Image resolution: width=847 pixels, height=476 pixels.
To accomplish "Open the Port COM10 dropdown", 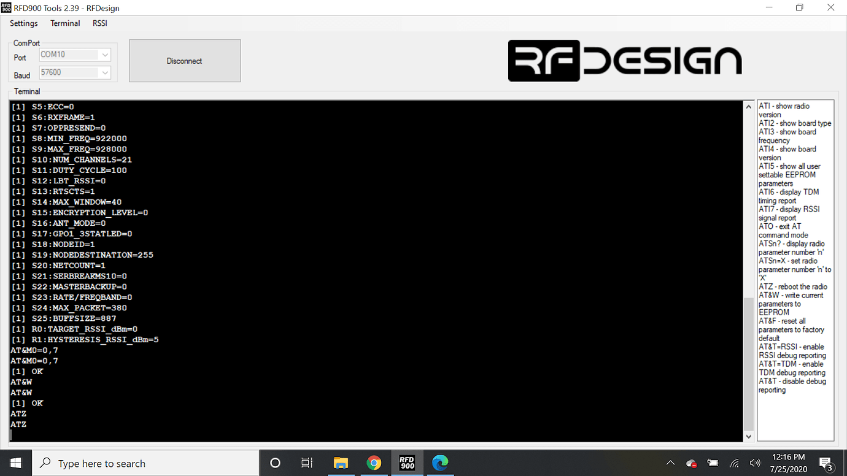I will (x=106, y=54).
